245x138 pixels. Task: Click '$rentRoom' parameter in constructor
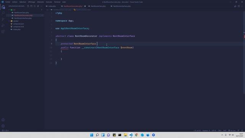(x=127, y=48)
